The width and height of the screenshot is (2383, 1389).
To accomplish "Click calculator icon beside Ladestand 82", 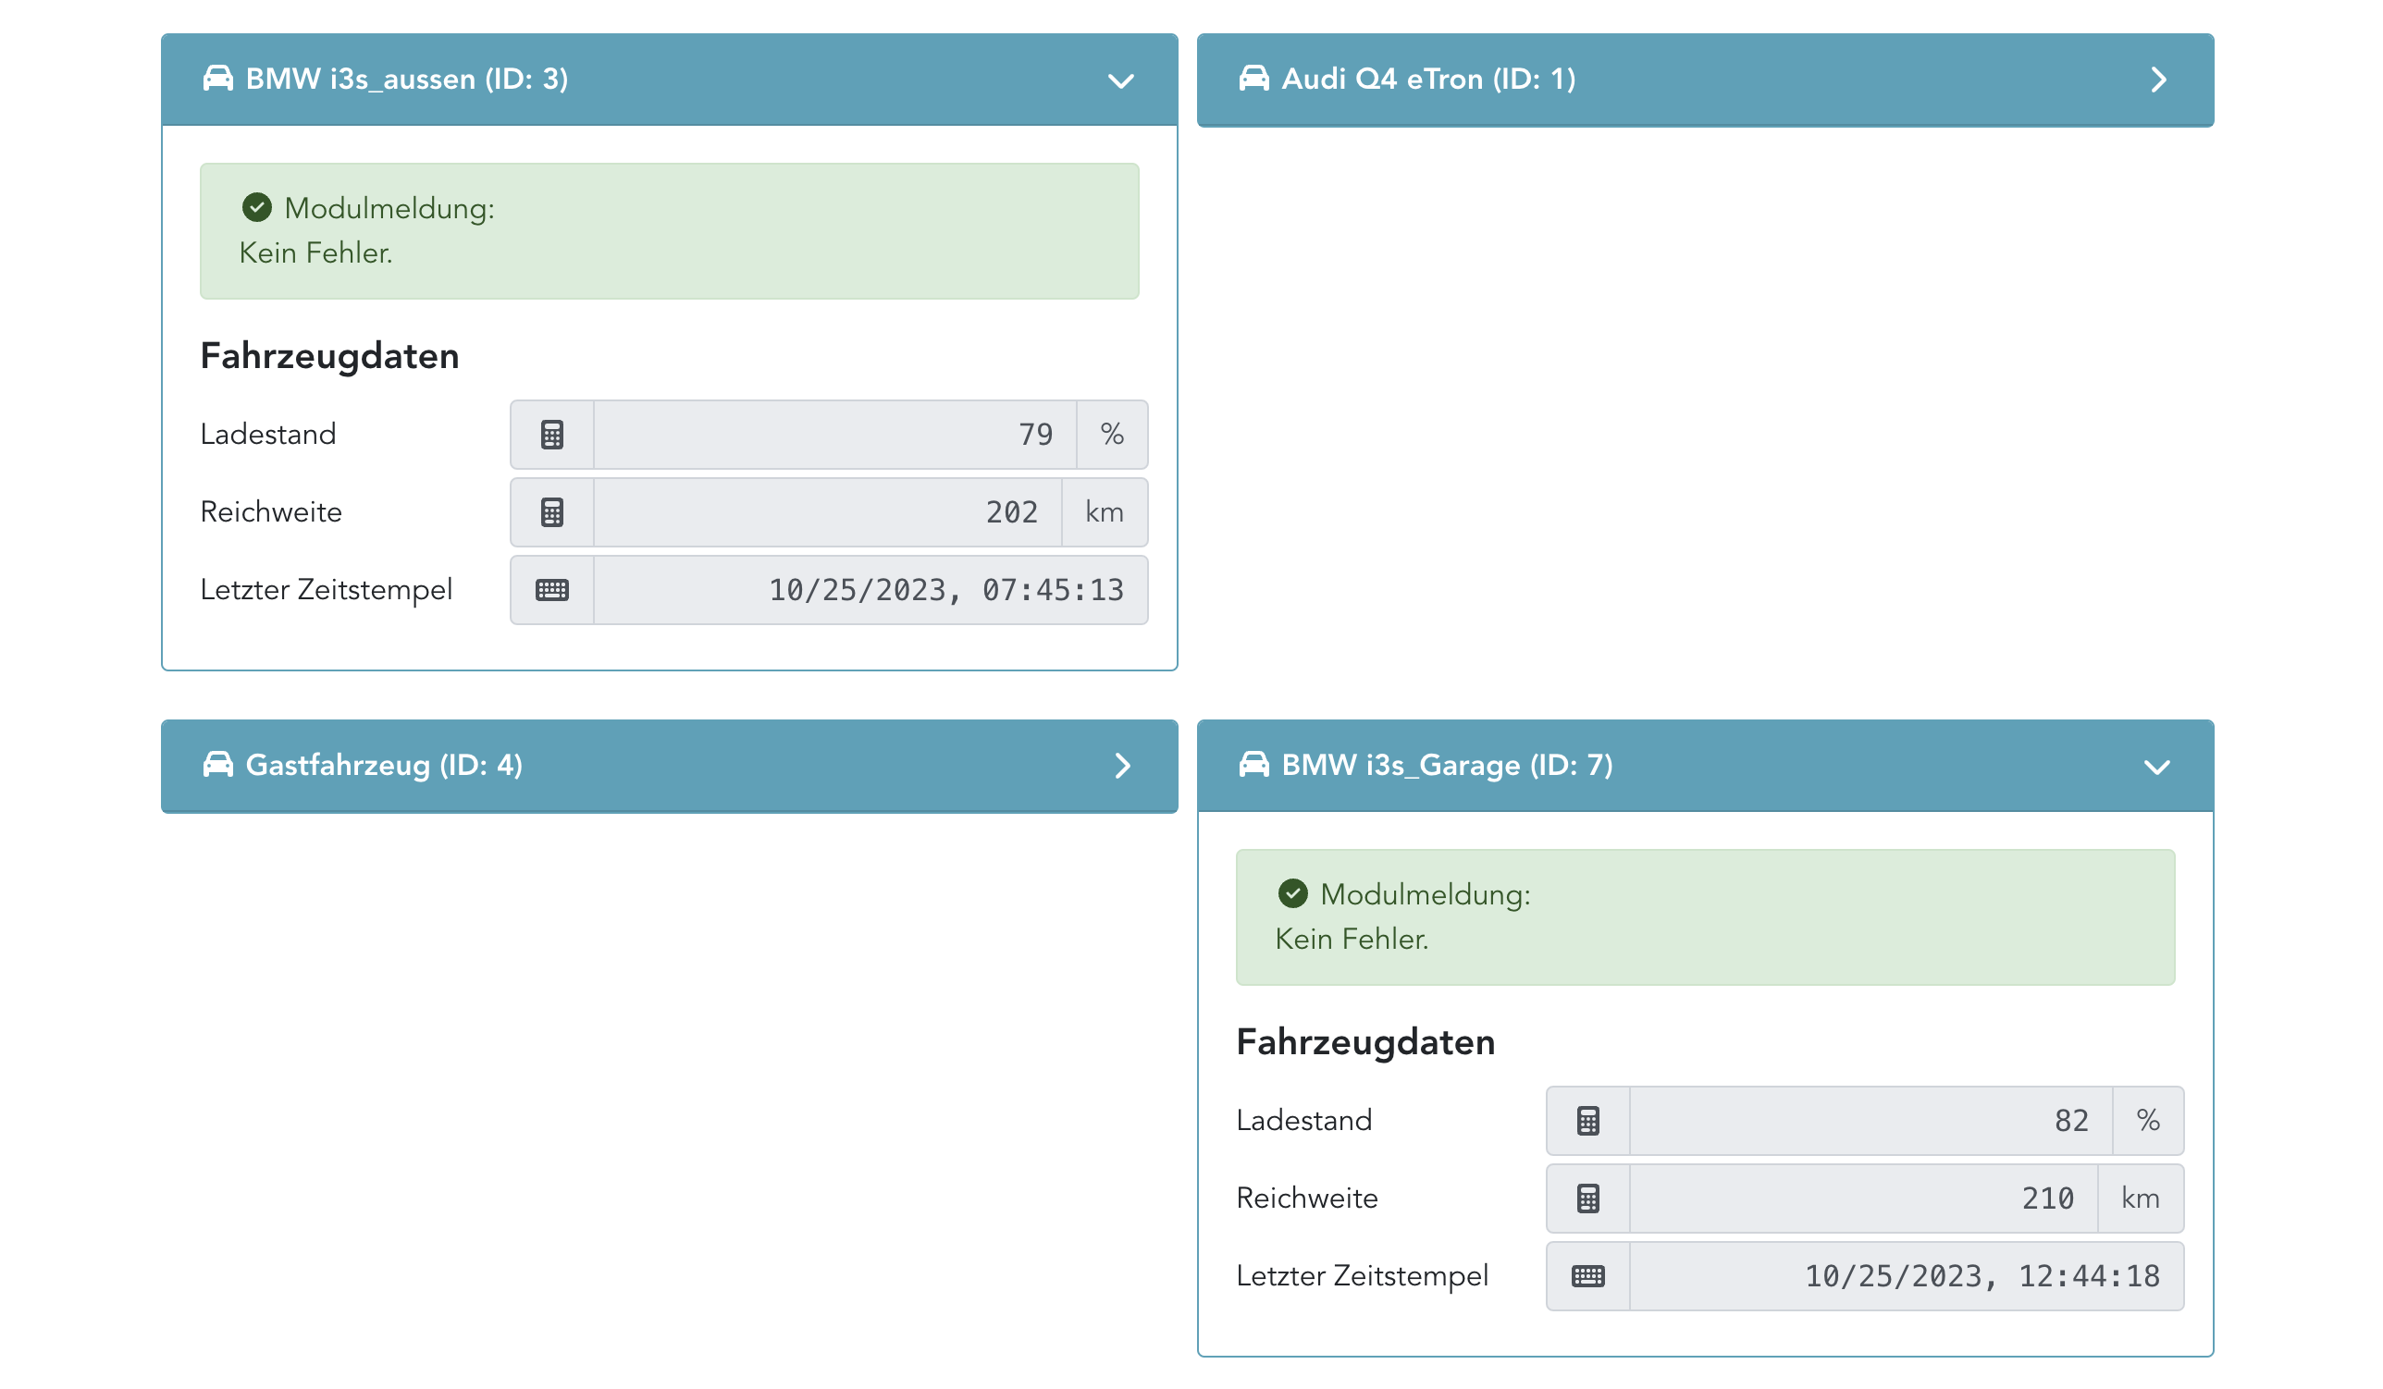I will tap(1587, 1122).
